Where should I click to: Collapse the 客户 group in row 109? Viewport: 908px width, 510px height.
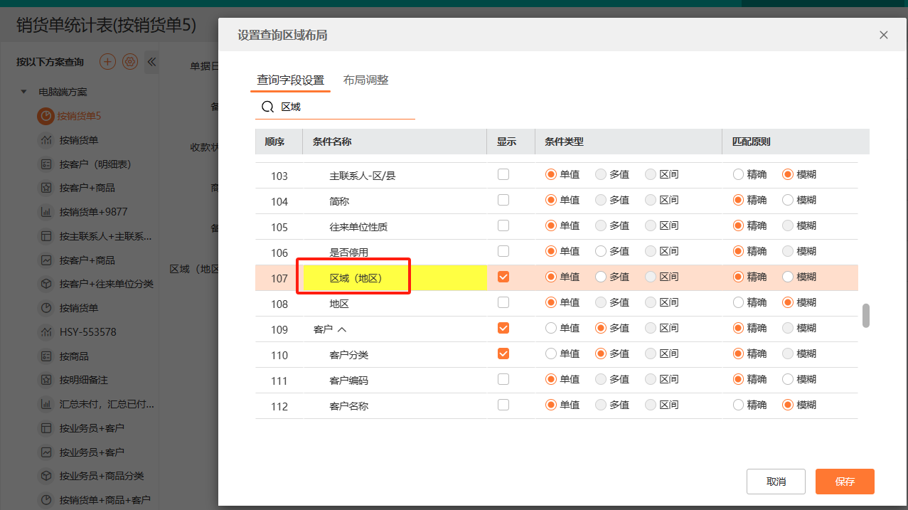342,329
